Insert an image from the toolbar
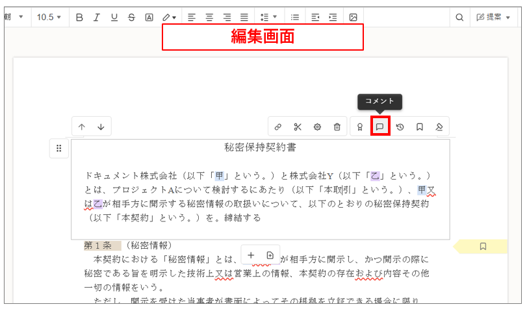 pyautogui.click(x=353, y=17)
